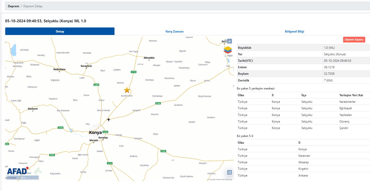Screen dimensions: 370x191
Task: Click the Kadınhanı town label on map
Action: click(59, 69)
